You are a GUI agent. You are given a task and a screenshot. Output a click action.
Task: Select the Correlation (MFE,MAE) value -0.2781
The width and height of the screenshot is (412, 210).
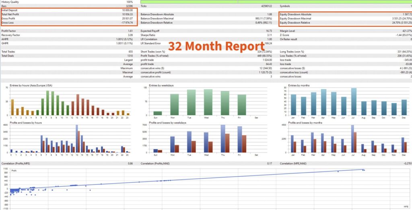pos(408,163)
